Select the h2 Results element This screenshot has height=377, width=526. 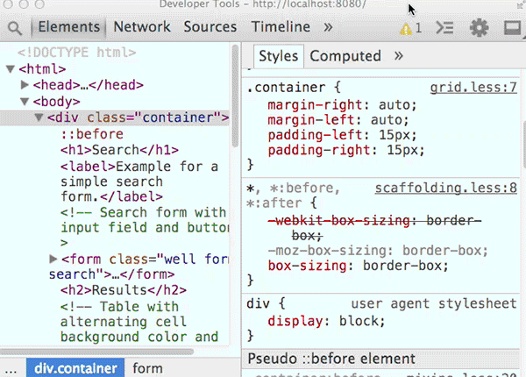pos(124,290)
